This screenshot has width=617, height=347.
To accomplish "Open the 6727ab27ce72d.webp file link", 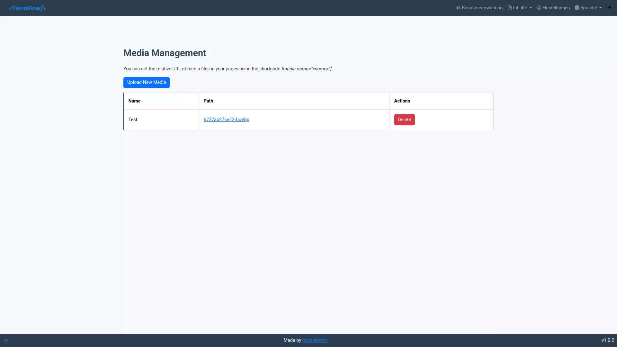I will [x=226, y=120].
